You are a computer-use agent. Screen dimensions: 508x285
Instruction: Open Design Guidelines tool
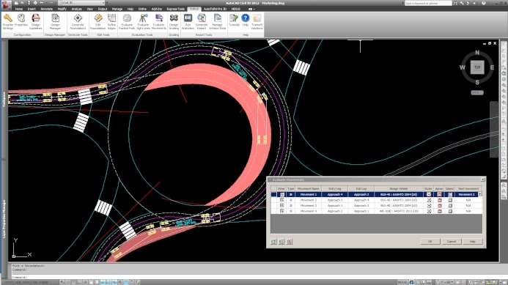(x=36, y=22)
